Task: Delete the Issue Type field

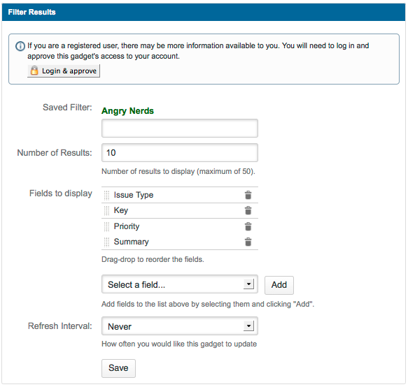Action: (248, 195)
